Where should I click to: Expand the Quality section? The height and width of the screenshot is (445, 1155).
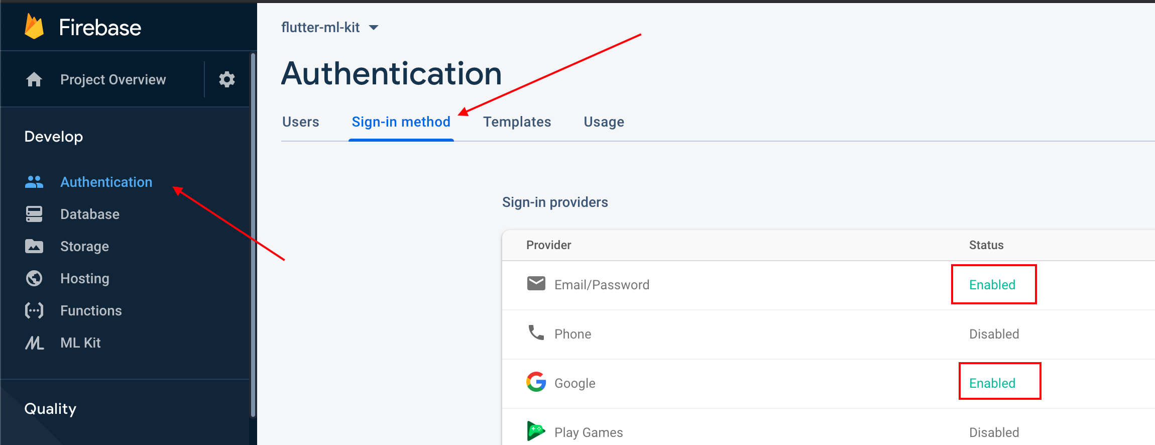click(50, 408)
